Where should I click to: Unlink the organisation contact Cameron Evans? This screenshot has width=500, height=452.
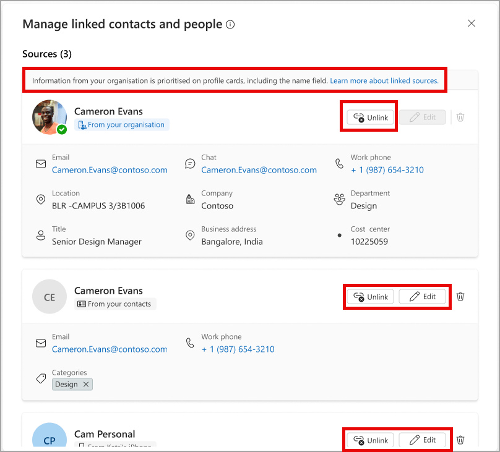(x=369, y=117)
